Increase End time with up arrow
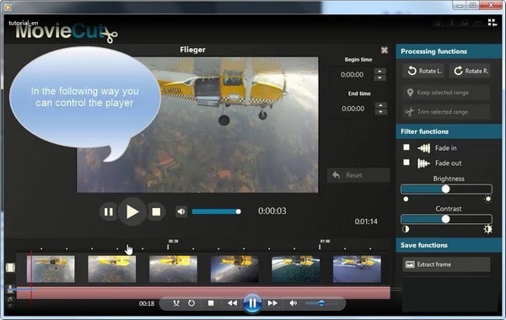Image resolution: width=506 pixels, height=320 pixels. [381, 105]
